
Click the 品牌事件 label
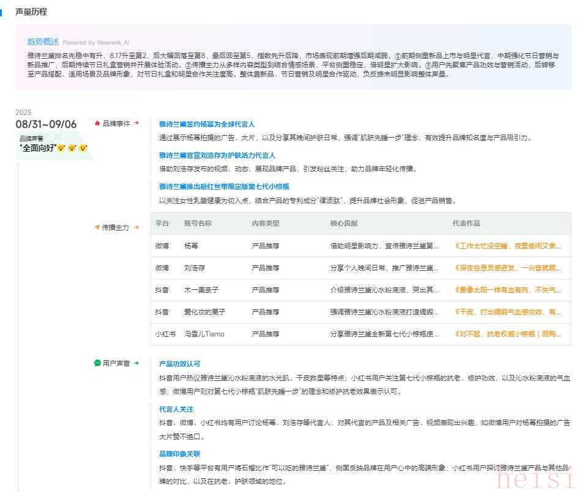click(x=116, y=124)
